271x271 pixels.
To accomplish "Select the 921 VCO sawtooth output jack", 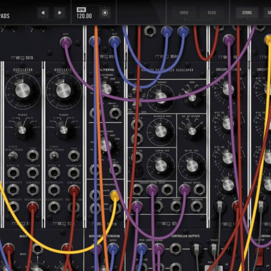I will [x=176, y=206].
